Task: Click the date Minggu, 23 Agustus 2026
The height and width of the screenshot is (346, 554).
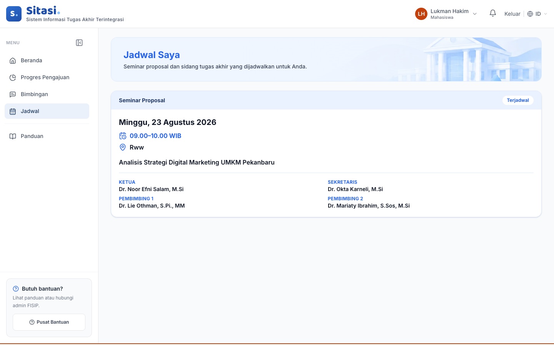Action: (x=168, y=122)
